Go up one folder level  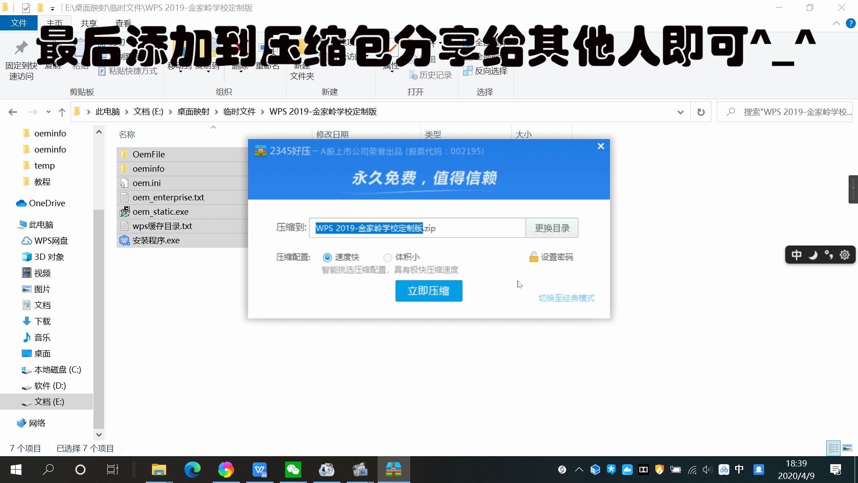coord(62,112)
